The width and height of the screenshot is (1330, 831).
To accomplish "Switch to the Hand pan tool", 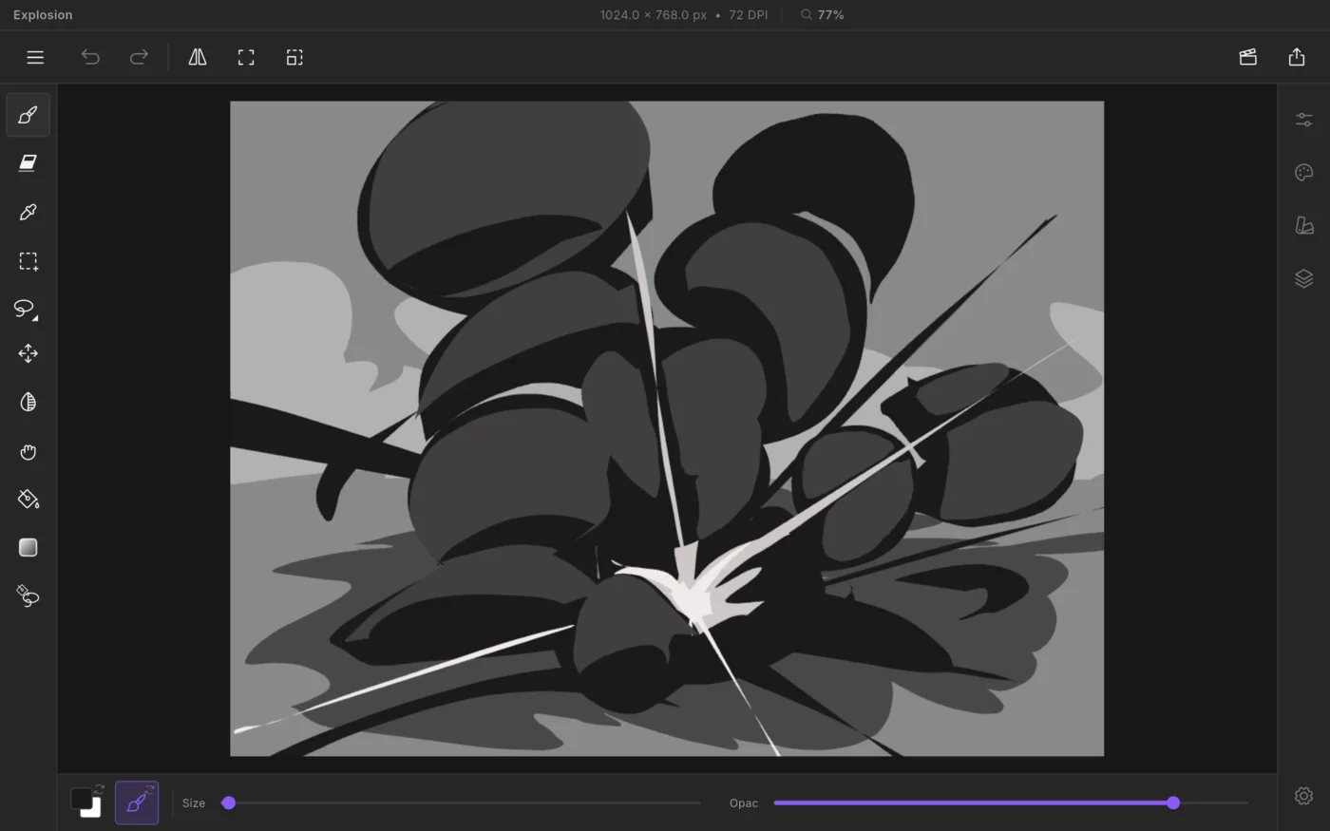I will coord(28,452).
